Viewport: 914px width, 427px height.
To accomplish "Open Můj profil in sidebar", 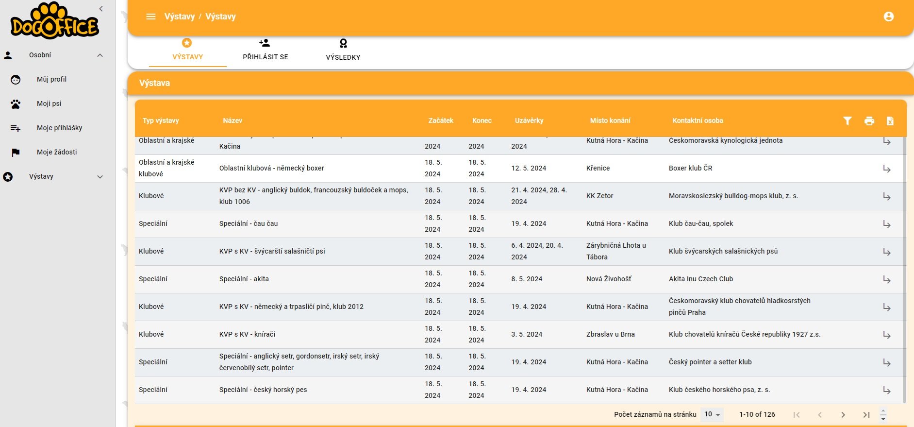I will click(x=51, y=79).
